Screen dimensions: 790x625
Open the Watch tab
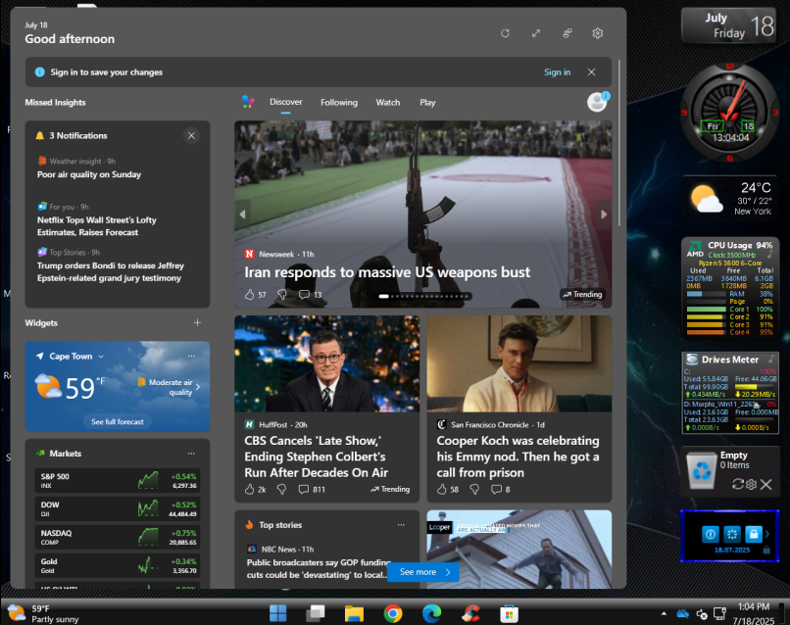tap(388, 102)
